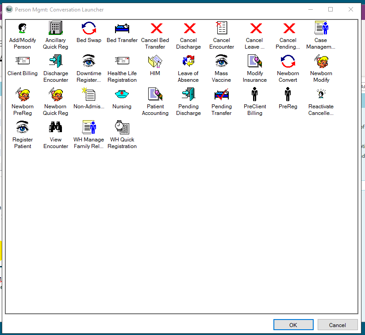
Task: Open the Modify Insurance conversation
Action: [x=255, y=61]
